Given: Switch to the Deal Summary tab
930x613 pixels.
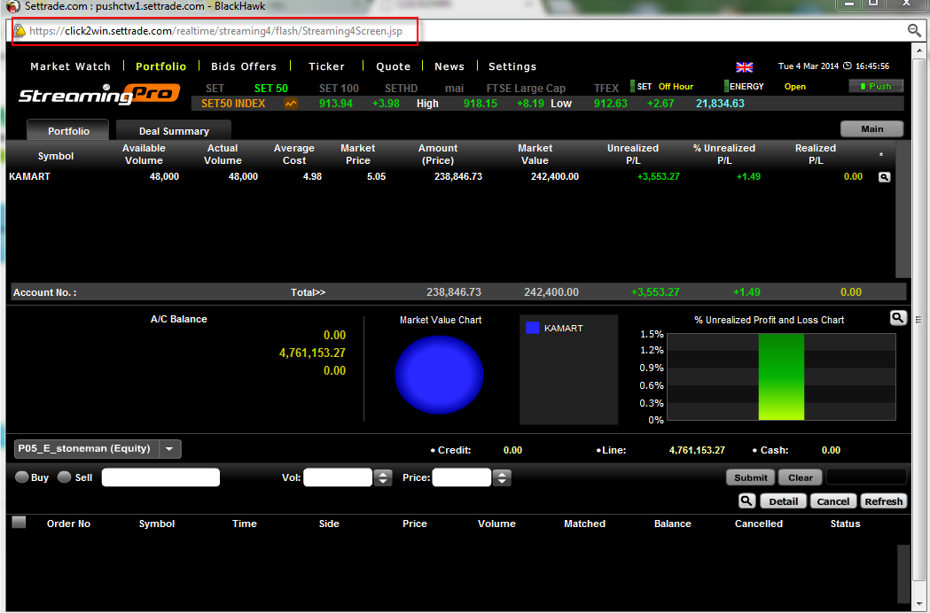Looking at the screenshot, I should pyautogui.click(x=174, y=130).
